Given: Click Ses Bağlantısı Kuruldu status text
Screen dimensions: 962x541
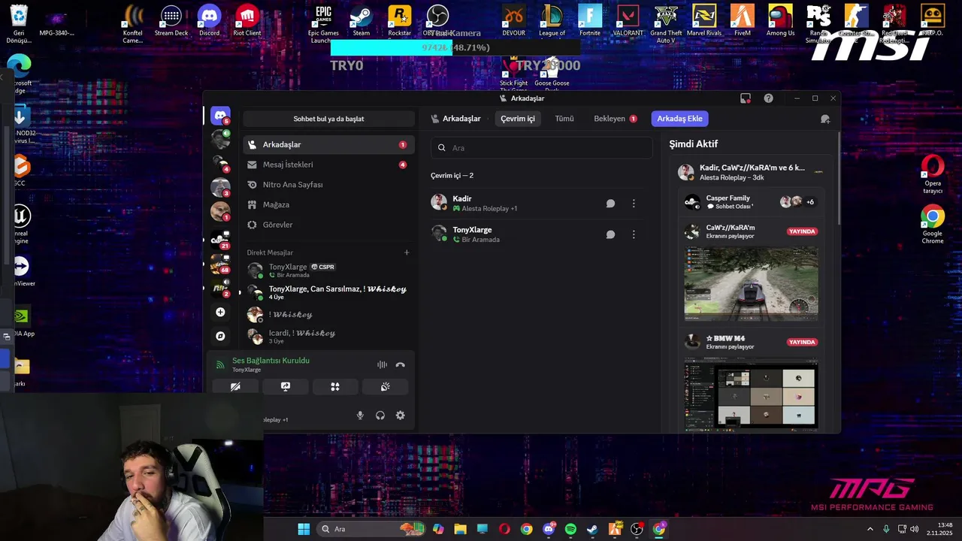Looking at the screenshot, I should 271,361.
